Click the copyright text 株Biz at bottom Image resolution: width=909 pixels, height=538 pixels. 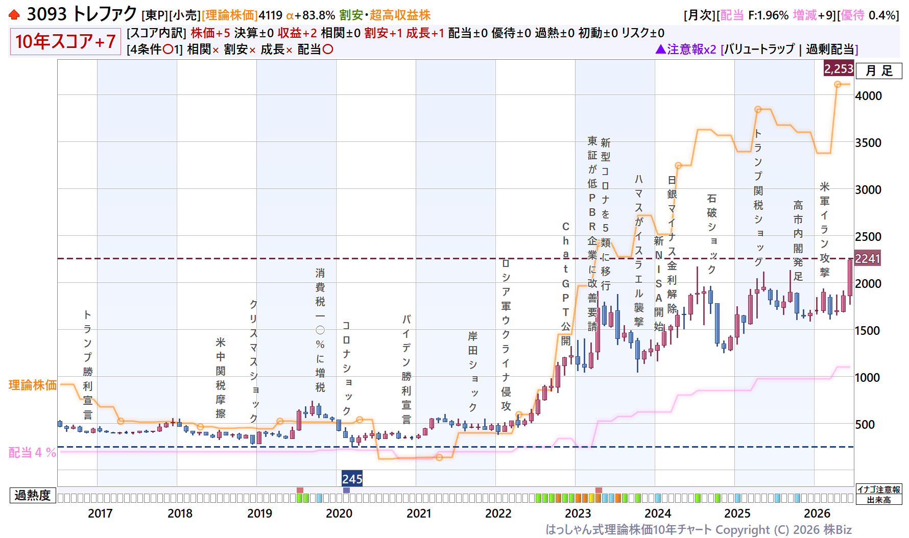click(837, 530)
